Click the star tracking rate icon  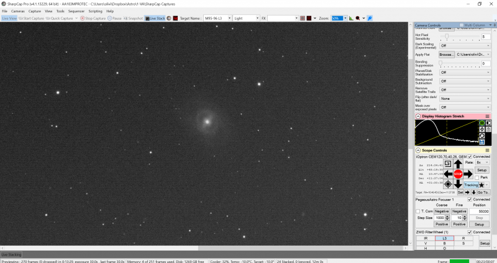tap(481, 185)
